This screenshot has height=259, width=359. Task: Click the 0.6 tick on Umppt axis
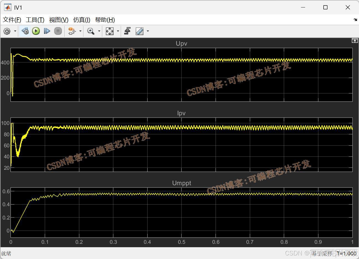click(x=6, y=191)
